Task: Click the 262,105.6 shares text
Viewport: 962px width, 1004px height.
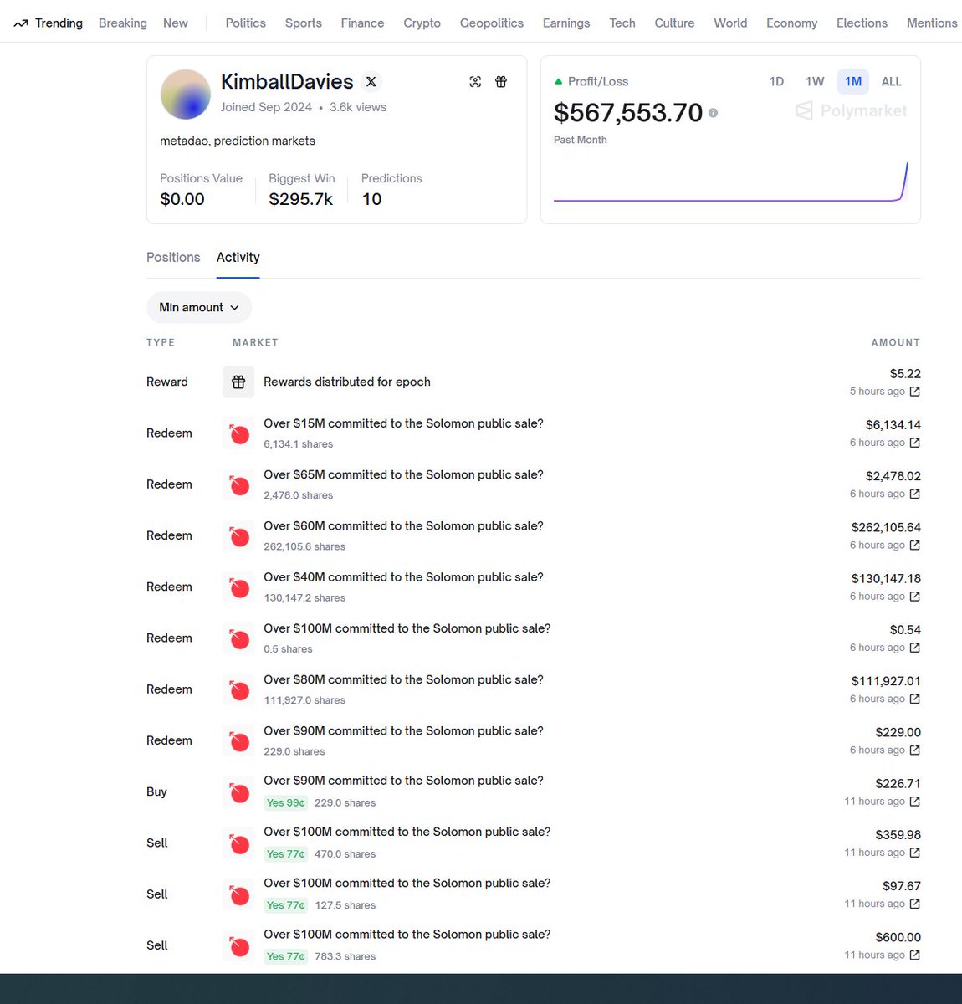Action: pos(304,546)
